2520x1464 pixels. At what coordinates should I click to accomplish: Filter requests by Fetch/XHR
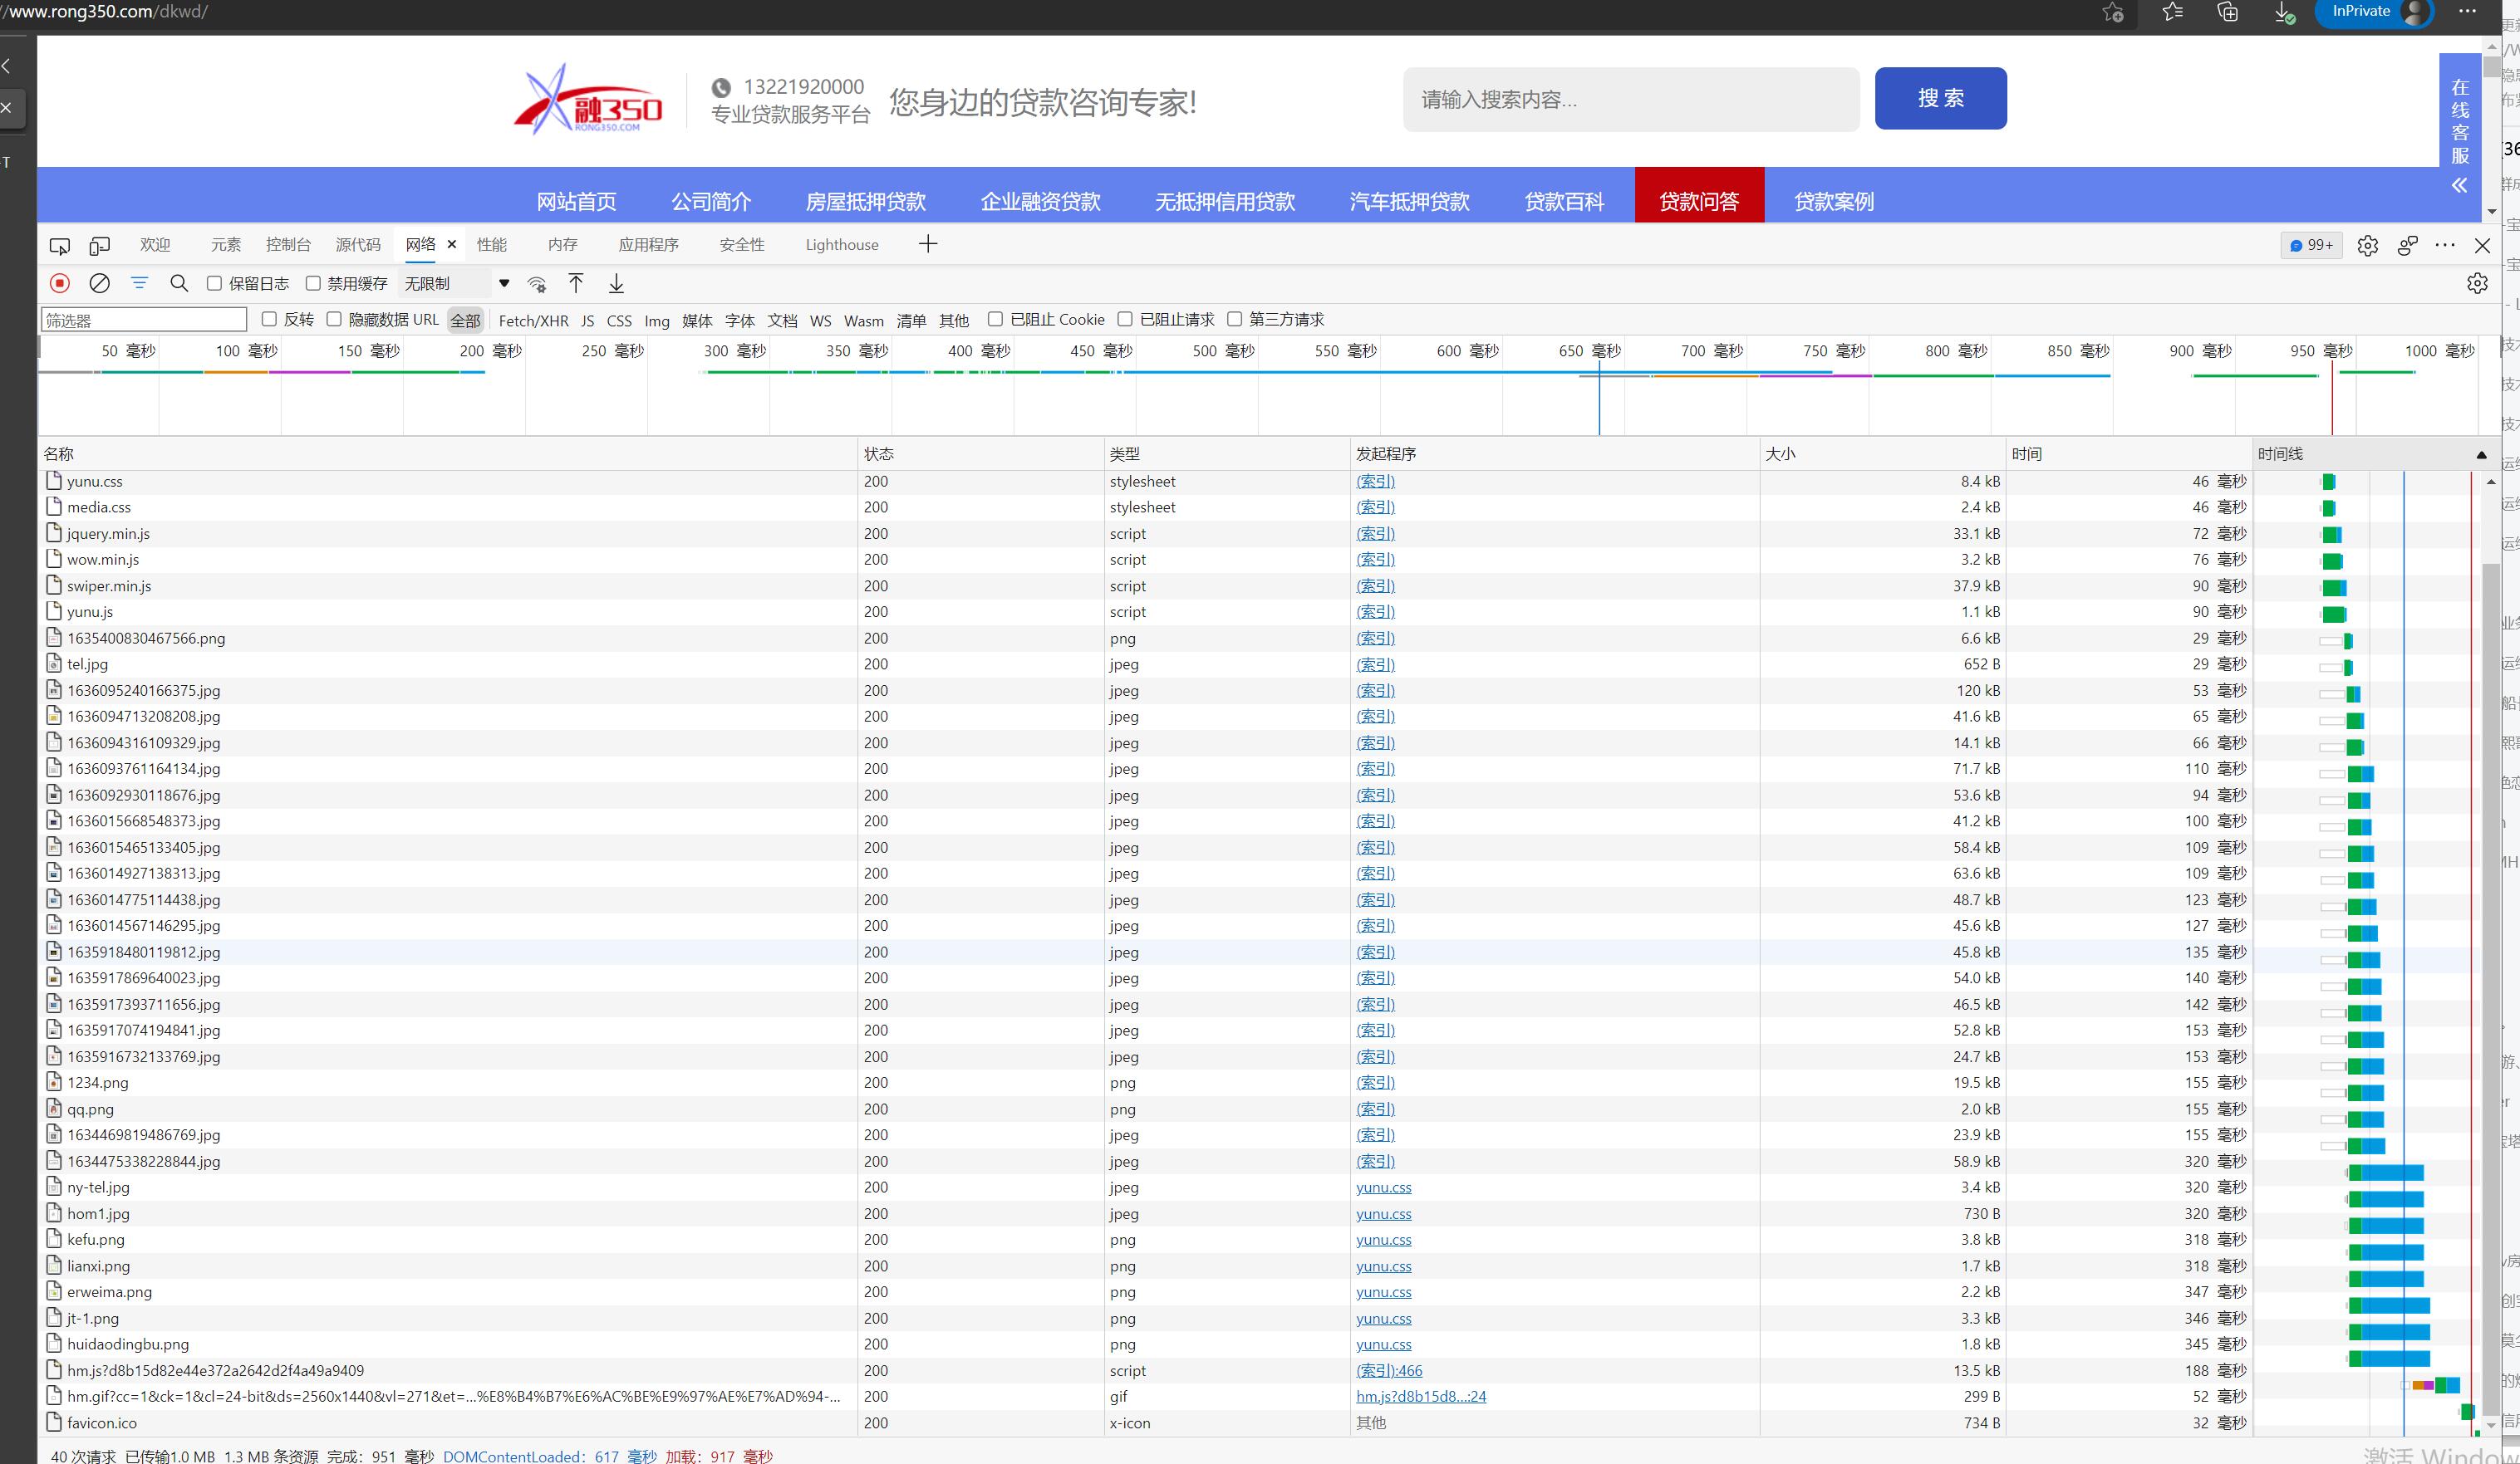click(x=533, y=321)
